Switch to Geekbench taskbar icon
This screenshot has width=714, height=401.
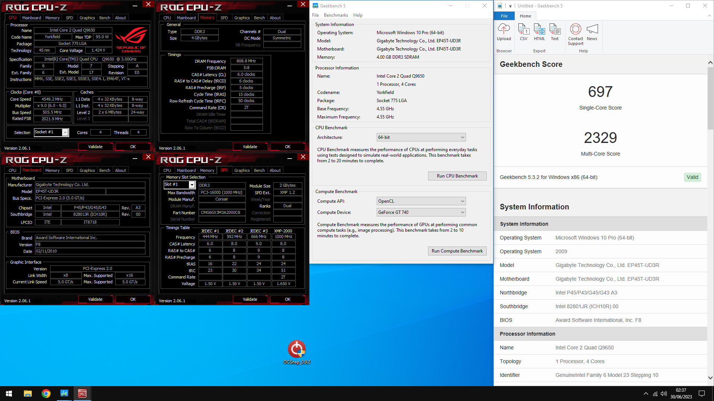64,394
